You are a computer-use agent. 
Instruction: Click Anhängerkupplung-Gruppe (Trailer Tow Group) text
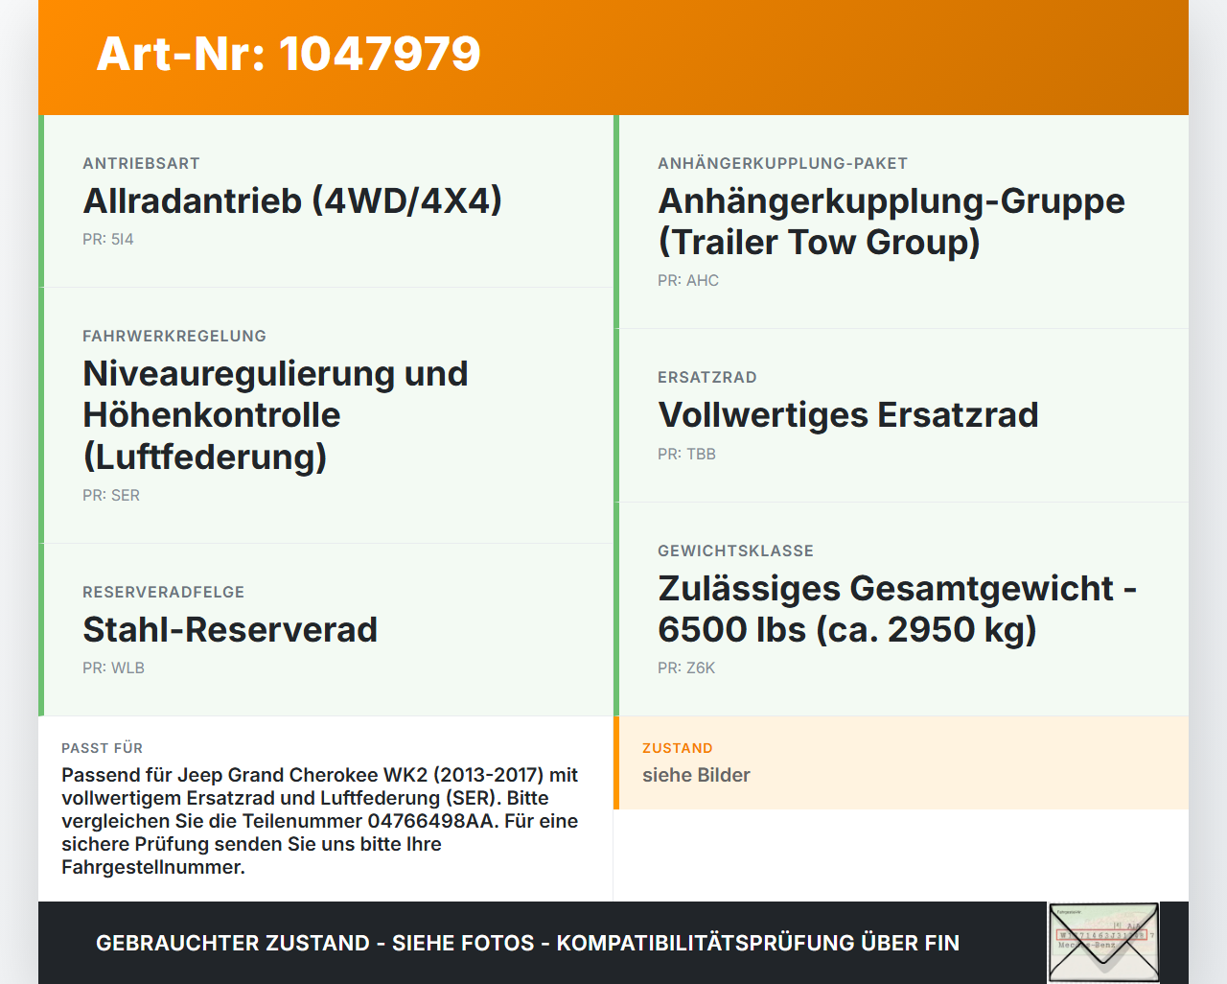pyautogui.click(x=891, y=221)
